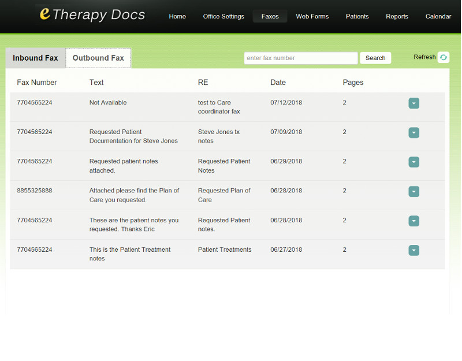This screenshot has height=361, width=462.
Task: Click the Refresh text link
Action: click(x=424, y=57)
